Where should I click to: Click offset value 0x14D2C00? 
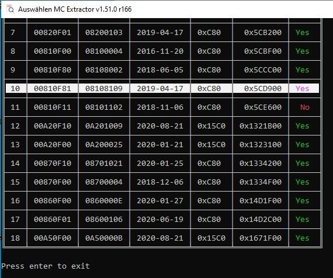pos(261,220)
